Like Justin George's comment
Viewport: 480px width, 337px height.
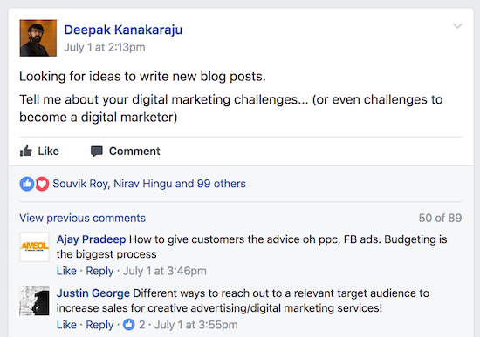tap(66, 325)
